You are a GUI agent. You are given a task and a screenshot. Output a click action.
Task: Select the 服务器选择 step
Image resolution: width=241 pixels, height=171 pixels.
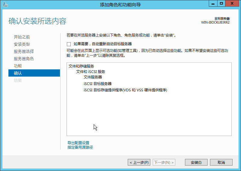(x=24, y=51)
